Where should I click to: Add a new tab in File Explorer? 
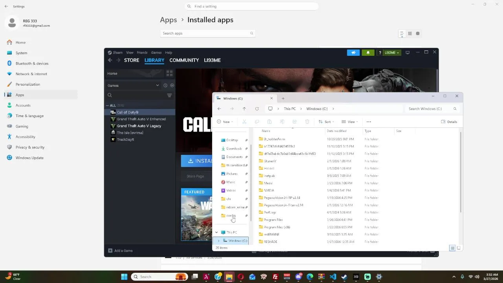(283, 98)
